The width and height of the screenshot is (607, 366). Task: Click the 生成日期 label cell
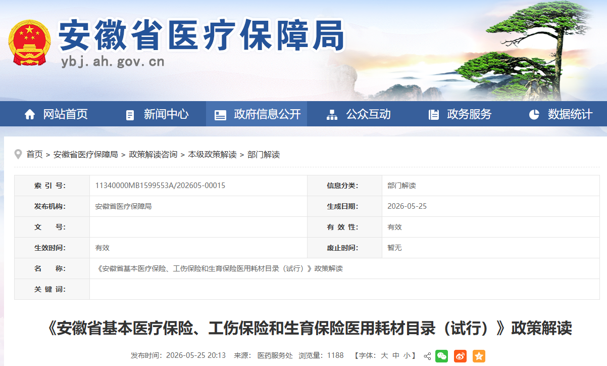pos(344,206)
